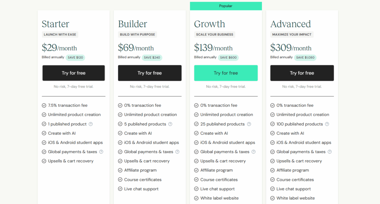The image size is (380, 204).
Task: Click info icon next to Builder's Global payments & taxes
Action: pyautogui.click(x=177, y=152)
